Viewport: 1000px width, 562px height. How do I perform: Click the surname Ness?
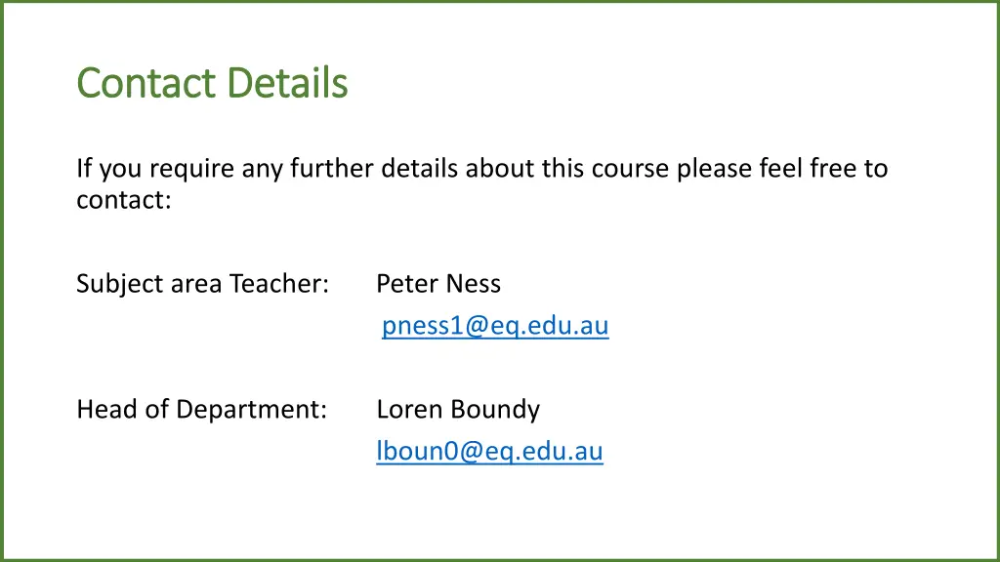point(473,284)
